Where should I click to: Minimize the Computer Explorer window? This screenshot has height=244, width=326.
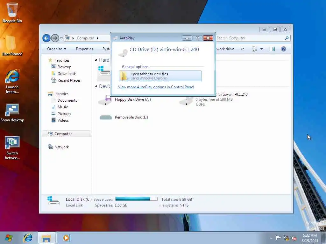click(264, 30)
